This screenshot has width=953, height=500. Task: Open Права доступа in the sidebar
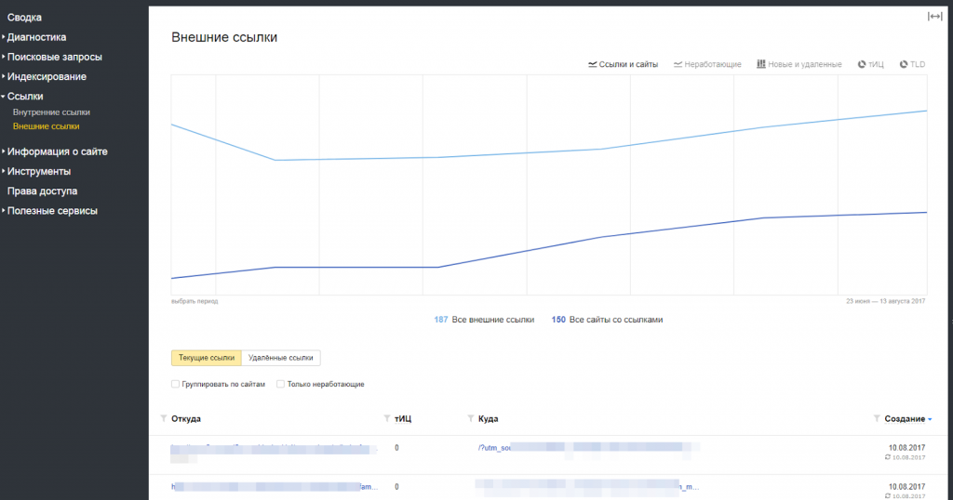click(x=42, y=191)
